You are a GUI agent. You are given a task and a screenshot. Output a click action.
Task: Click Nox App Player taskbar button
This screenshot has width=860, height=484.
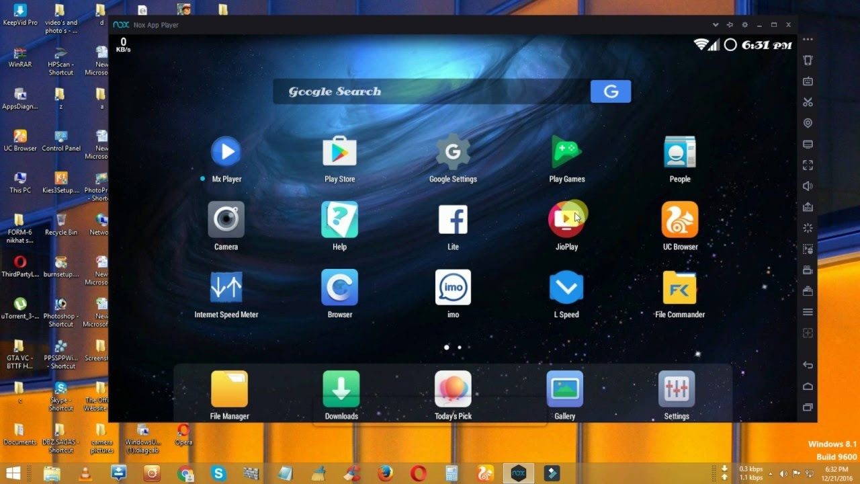coord(518,473)
